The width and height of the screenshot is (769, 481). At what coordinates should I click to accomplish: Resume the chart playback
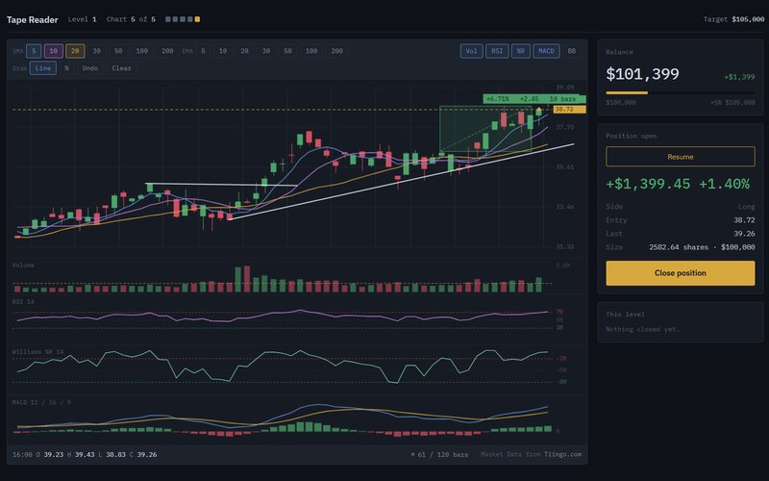(681, 157)
